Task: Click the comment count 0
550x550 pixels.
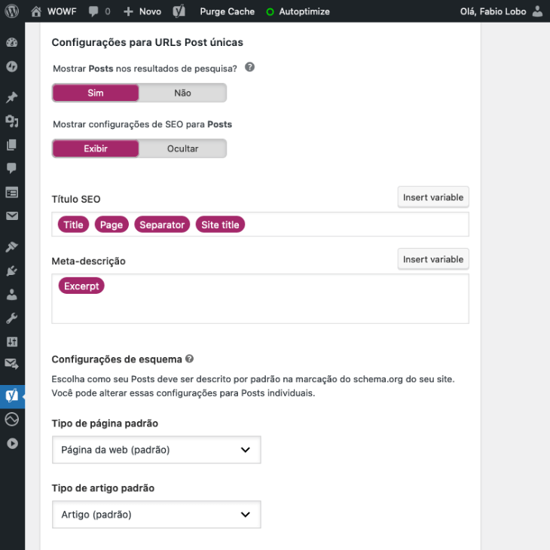Action: 108,11
